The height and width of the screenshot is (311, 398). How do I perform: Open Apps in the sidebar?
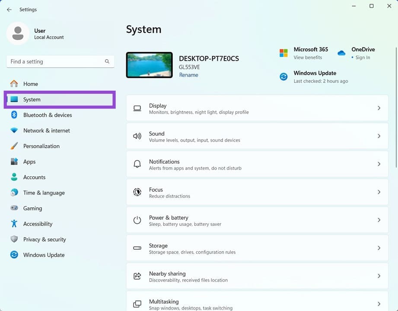29,162
